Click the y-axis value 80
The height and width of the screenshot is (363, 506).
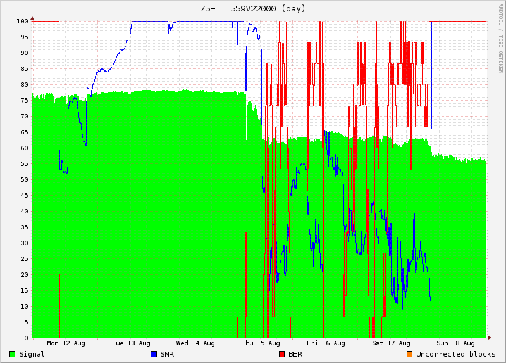click(x=24, y=85)
